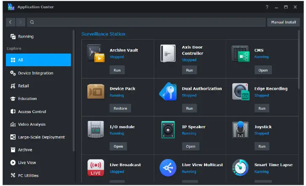Open the I/O module application
The image size is (306, 186).
tap(118, 146)
